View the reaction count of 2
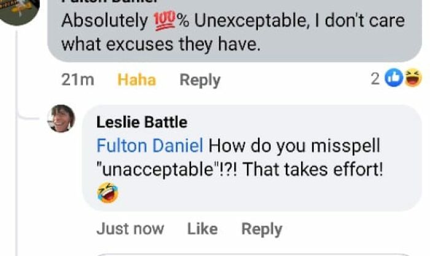The image size is (430, 256). [x=375, y=79]
